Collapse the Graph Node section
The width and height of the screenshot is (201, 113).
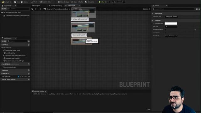tap(153, 13)
